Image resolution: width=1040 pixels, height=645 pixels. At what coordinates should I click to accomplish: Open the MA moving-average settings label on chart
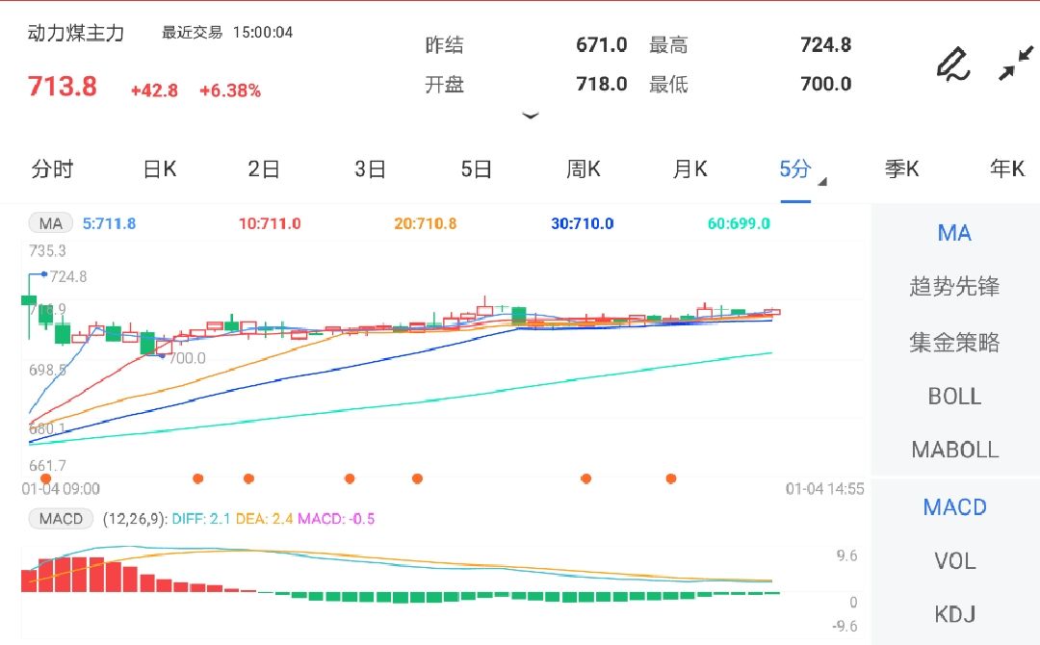(49, 222)
